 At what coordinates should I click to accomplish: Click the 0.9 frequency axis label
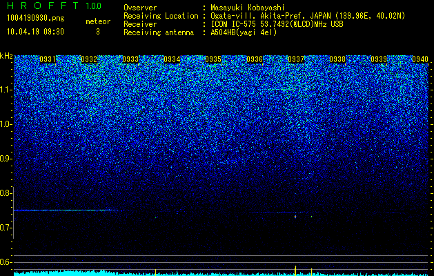coord(6,159)
